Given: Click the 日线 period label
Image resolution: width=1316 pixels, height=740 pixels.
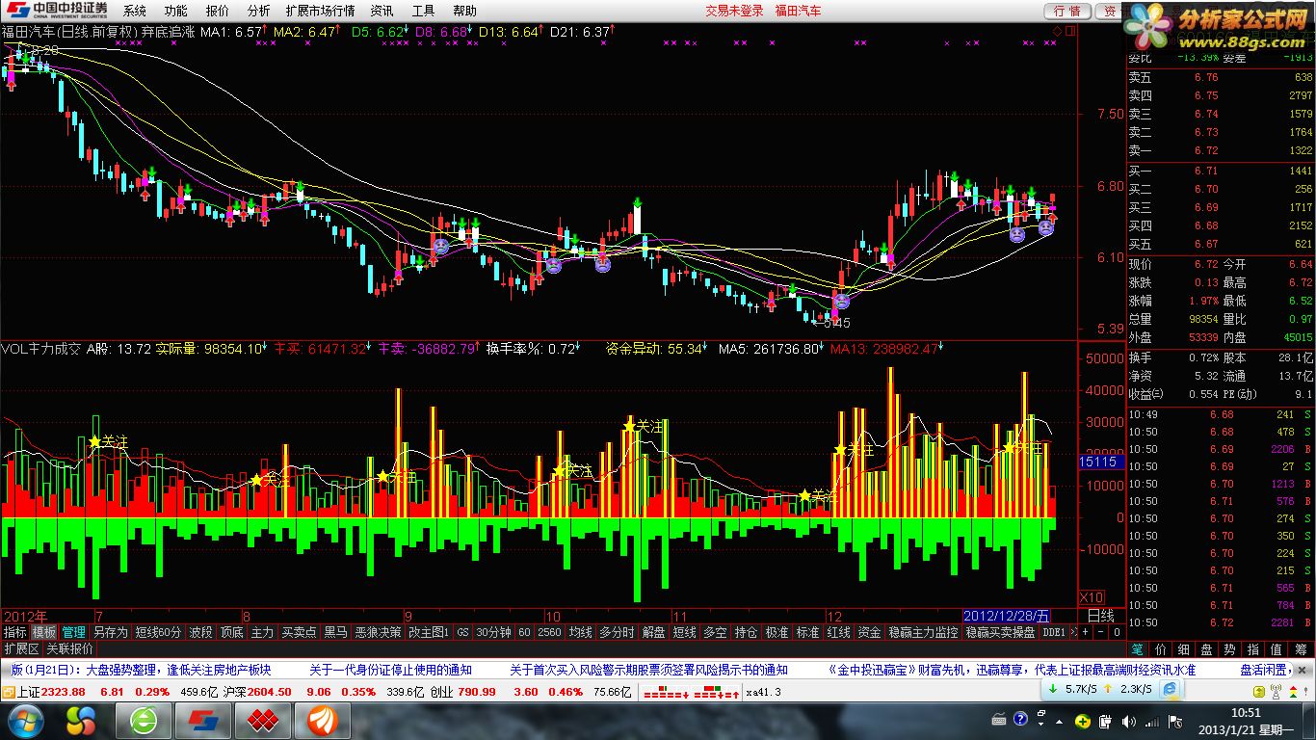Looking at the screenshot, I should point(1100,615).
